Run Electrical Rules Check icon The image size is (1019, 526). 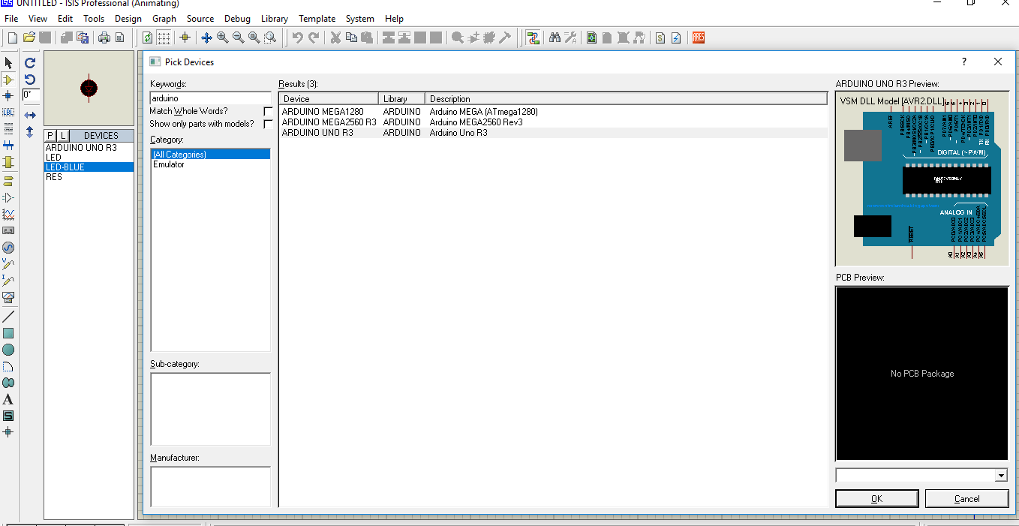pyautogui.click(x=676, y=38)
